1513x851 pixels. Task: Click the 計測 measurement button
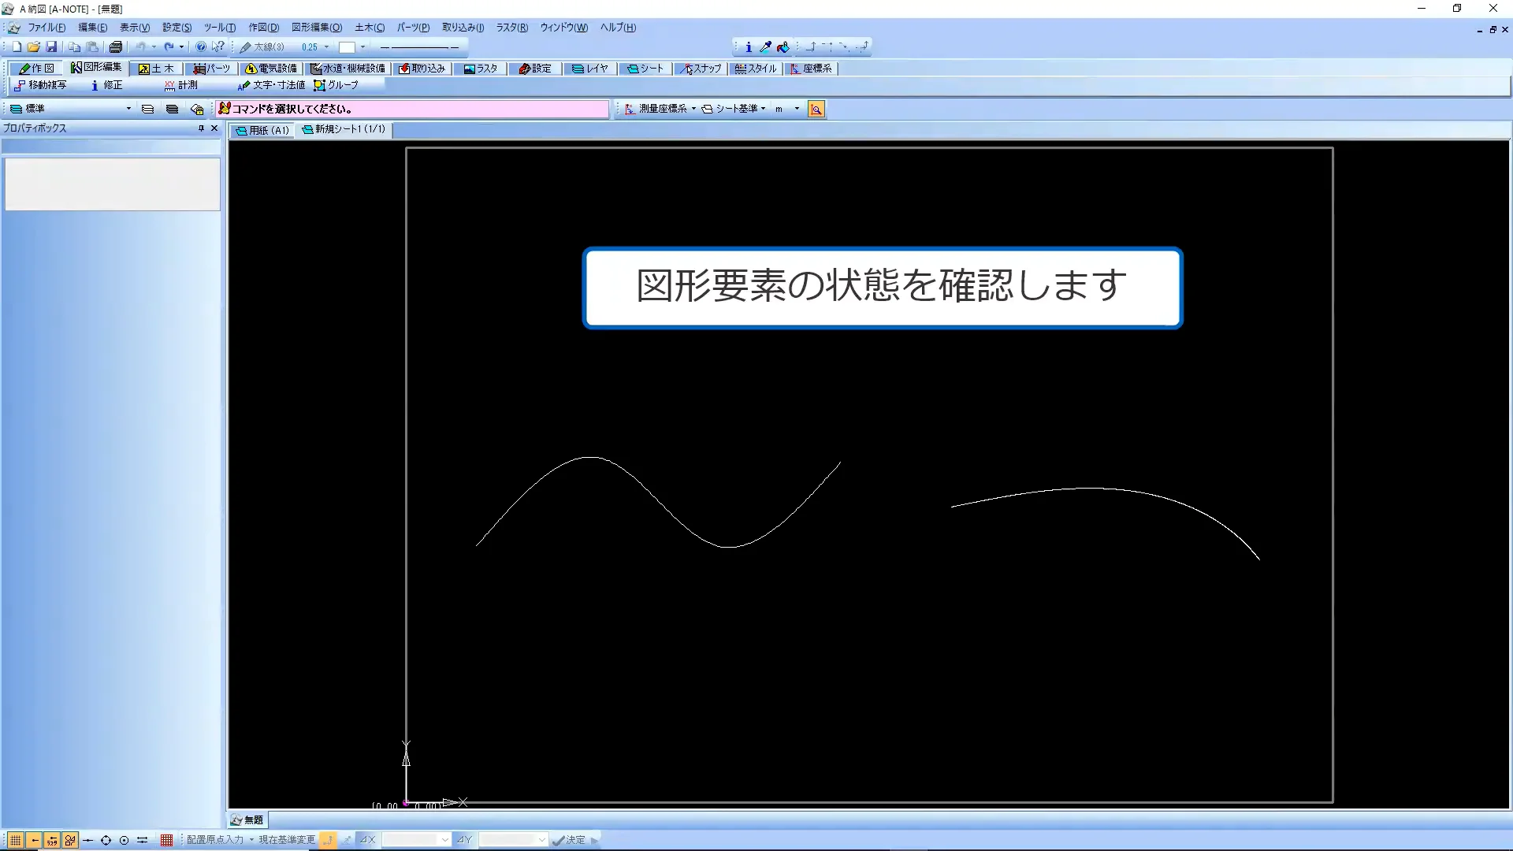tap(181, 85)
